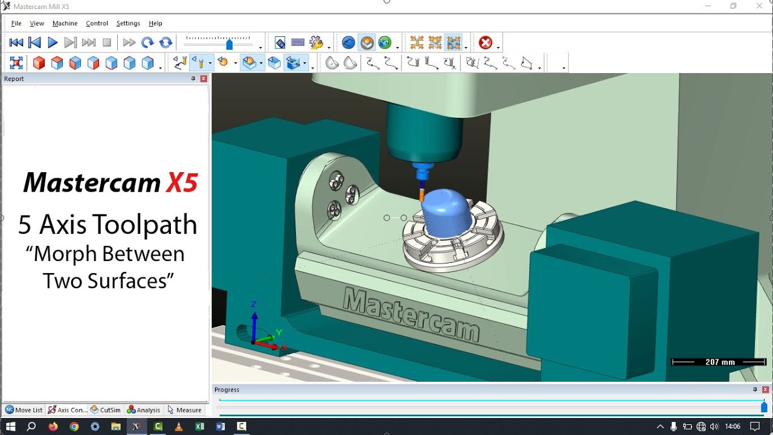This screenshot has width=773, height=435.
Task: Close the Progress panel
Action: 765,390
